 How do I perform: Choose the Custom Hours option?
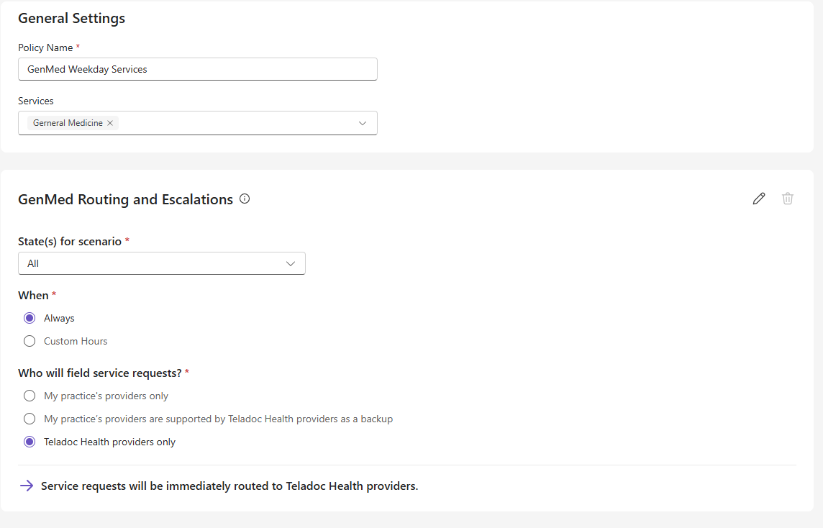coord(29,341)
